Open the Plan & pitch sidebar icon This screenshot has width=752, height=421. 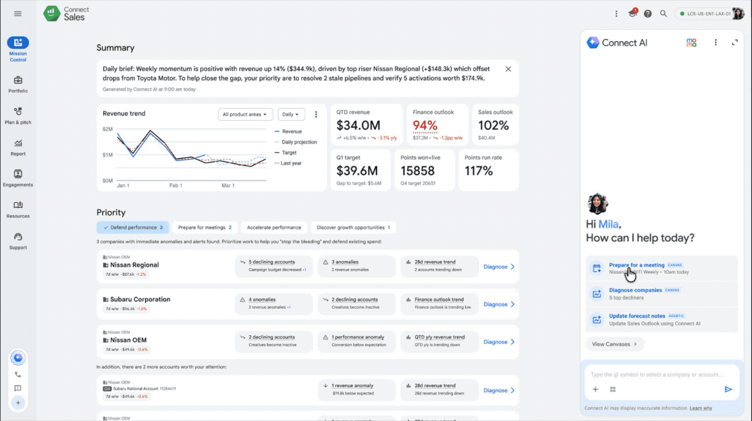pos(18,112)
